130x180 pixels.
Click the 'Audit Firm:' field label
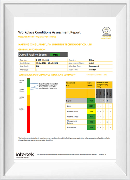coord(73,70)
